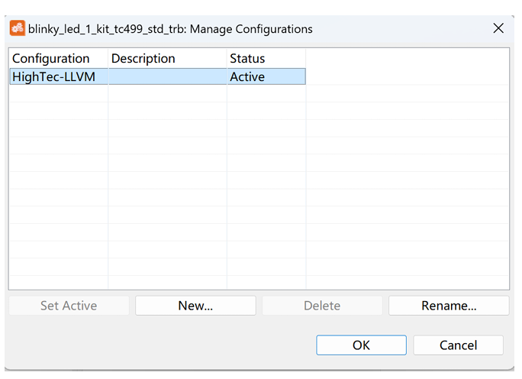522x379 pixels.
Task: Dismiss the dialog using Cancel
Action: click(458, 345)
